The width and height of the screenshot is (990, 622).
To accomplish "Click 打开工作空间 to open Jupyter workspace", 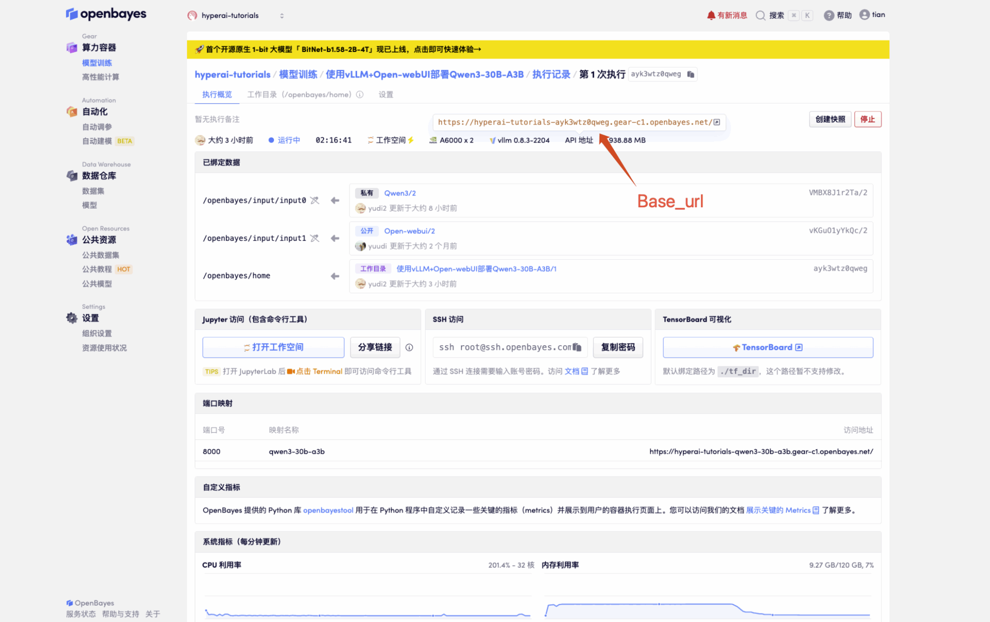I will [273, 347].
